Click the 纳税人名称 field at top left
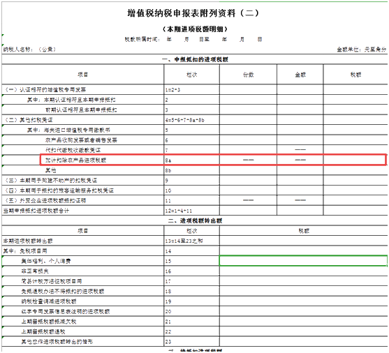 pos(29,50)
